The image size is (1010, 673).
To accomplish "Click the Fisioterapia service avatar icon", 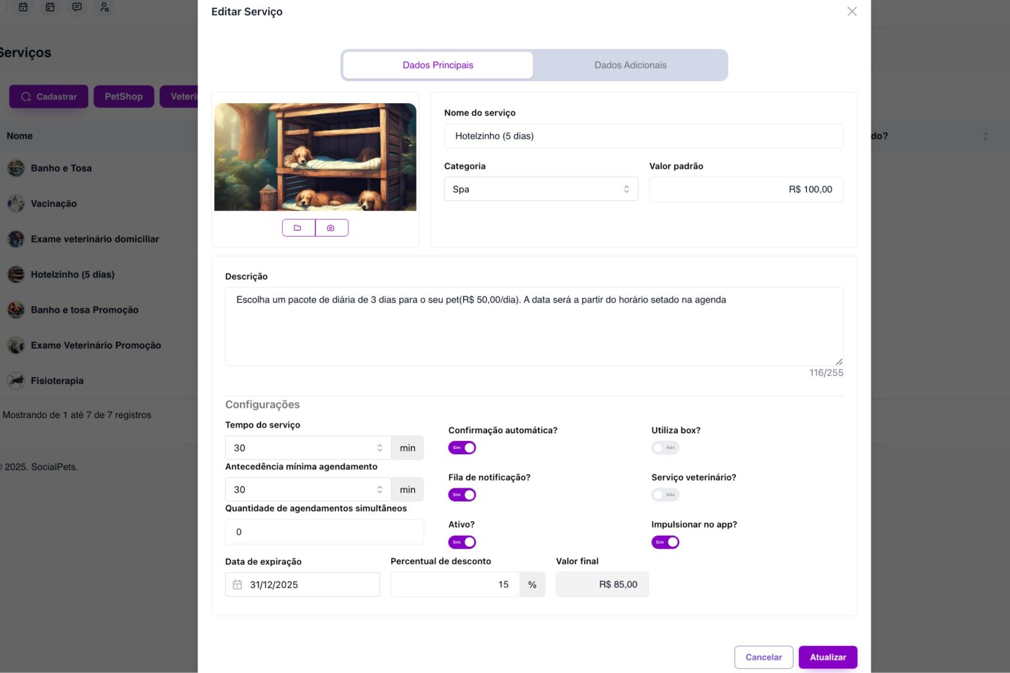I will [16, 381].
